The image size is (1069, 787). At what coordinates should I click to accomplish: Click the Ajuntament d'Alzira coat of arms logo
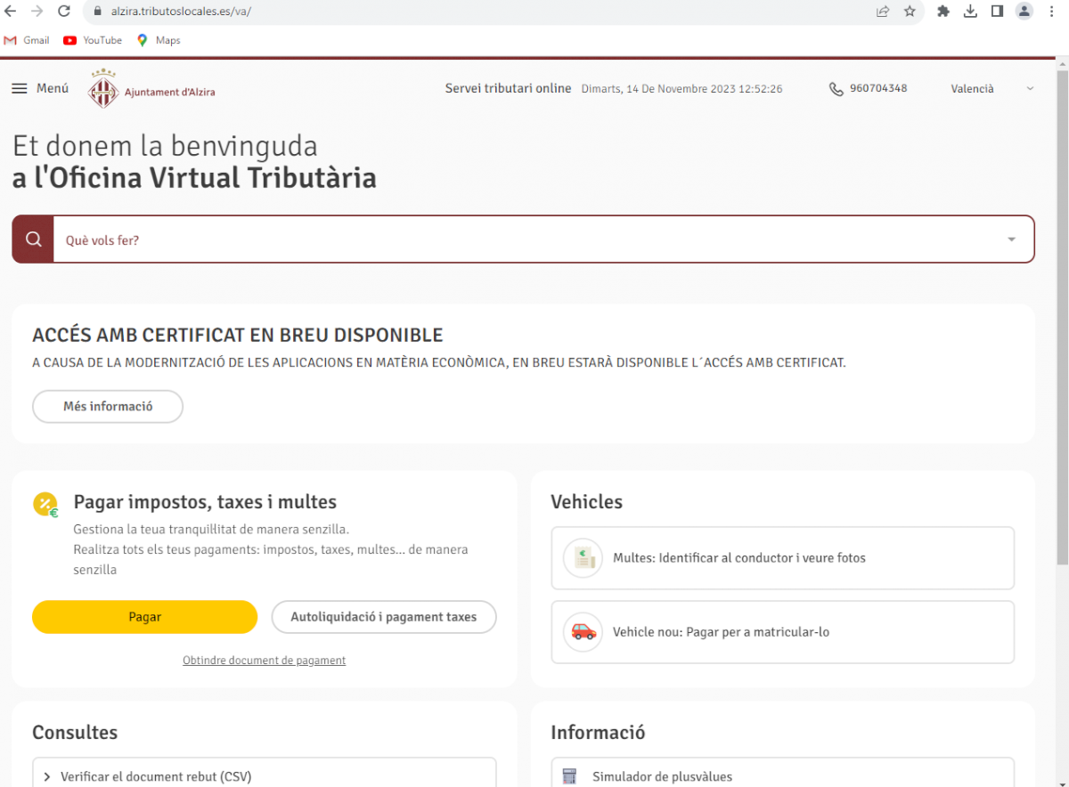(103, 90)
